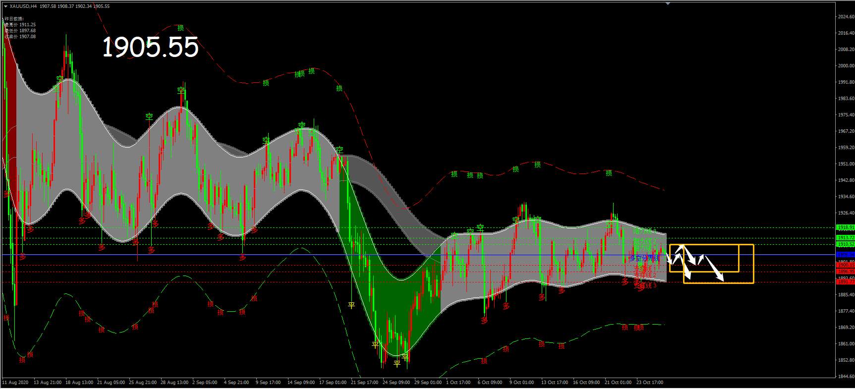Click the 1967.20 price scale value
Screen dimensions: 855x389
pyautogui.click(x=846, y=131)
